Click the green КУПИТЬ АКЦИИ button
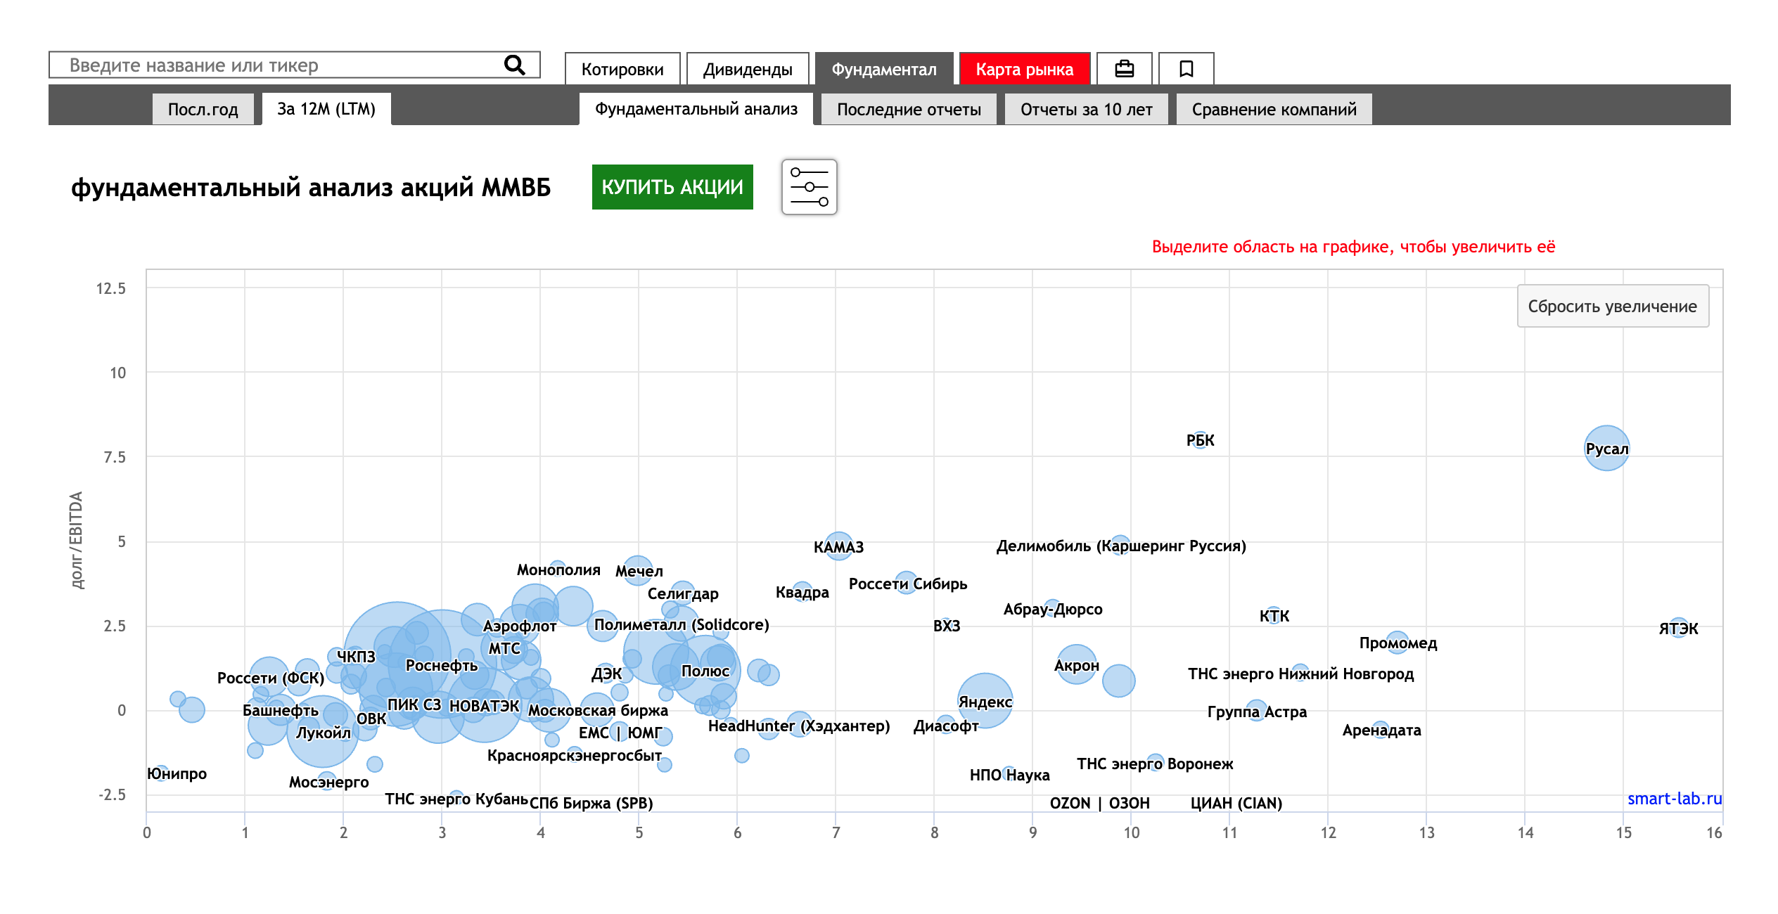 point(672,187)
